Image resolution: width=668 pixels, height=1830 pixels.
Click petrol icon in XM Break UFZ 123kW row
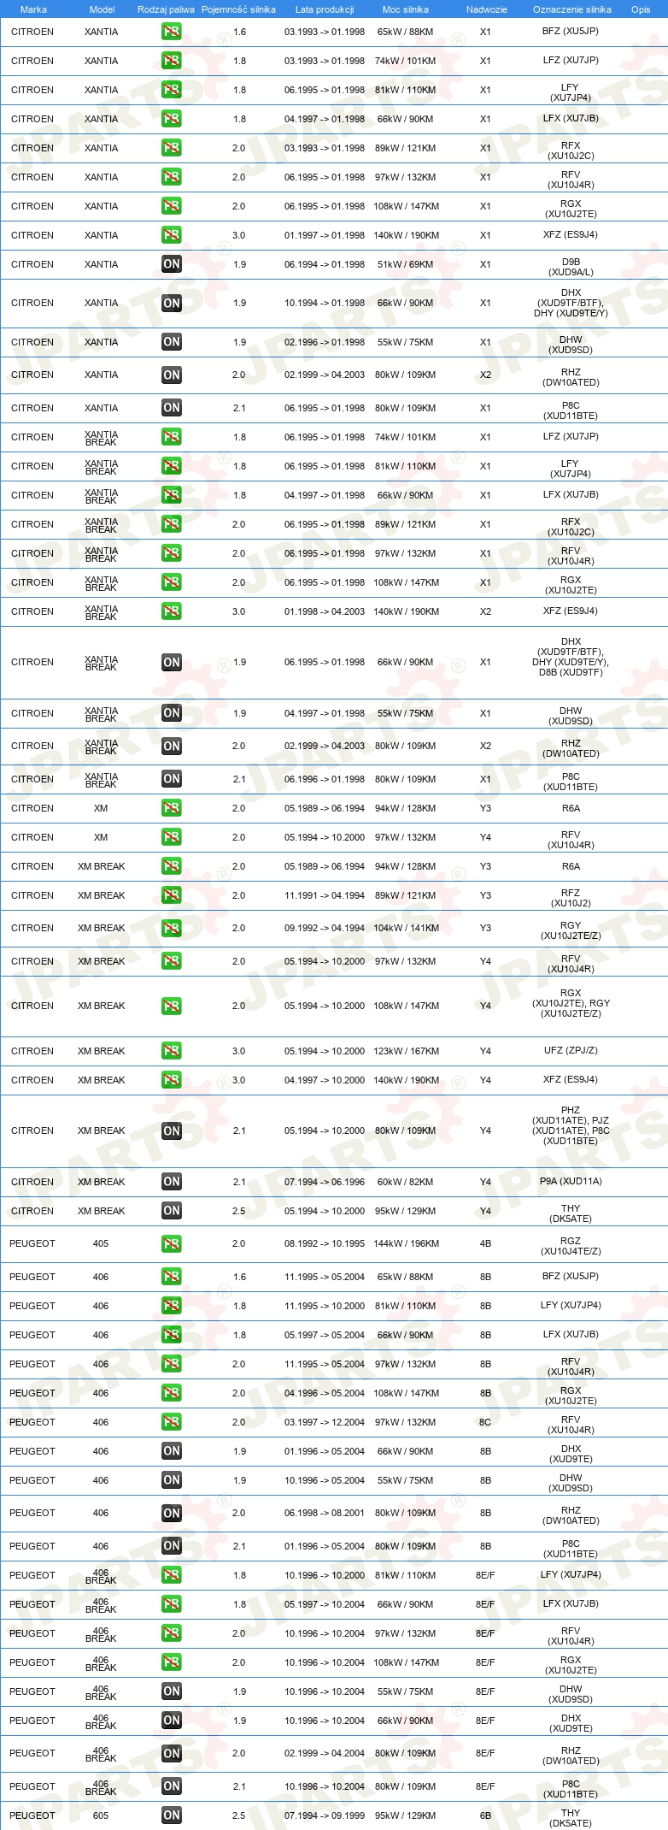pyautogui.click(x=172, y=1051)
